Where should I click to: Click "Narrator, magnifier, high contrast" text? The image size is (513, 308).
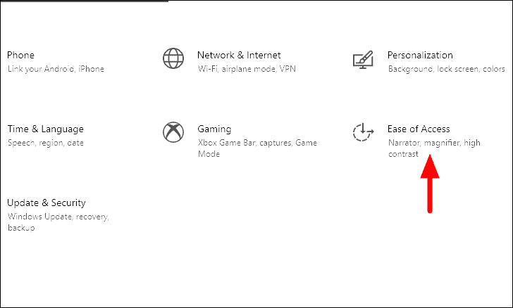point(434,148)
